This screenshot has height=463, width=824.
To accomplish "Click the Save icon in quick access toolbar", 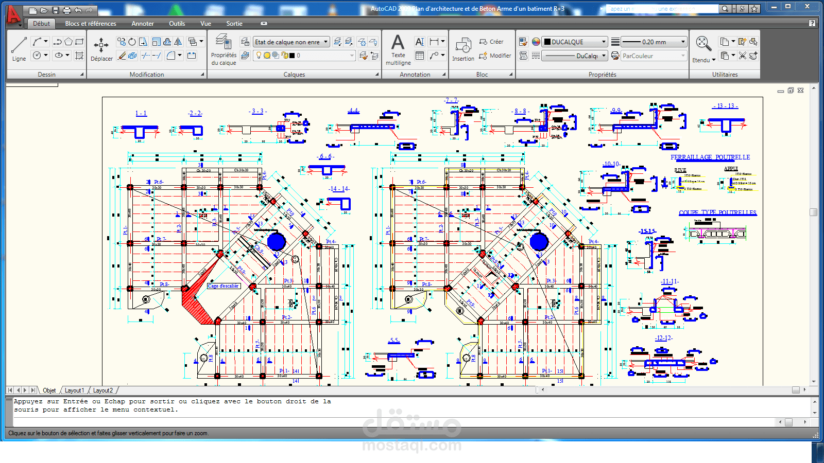I will (56, 10).
